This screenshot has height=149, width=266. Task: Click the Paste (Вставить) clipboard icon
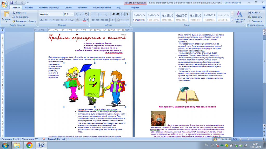[6, 14]
